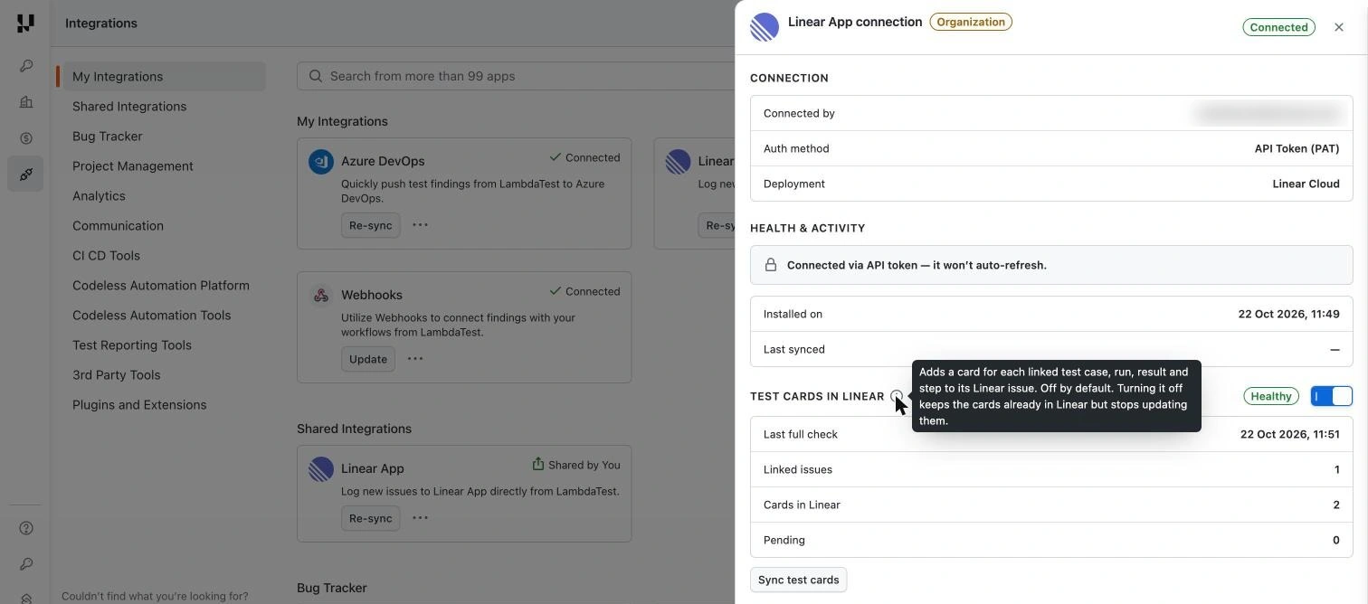Click the Healthy status badge
The height and width of the screenshot is (604, 1368).
tap(1271, 396)
